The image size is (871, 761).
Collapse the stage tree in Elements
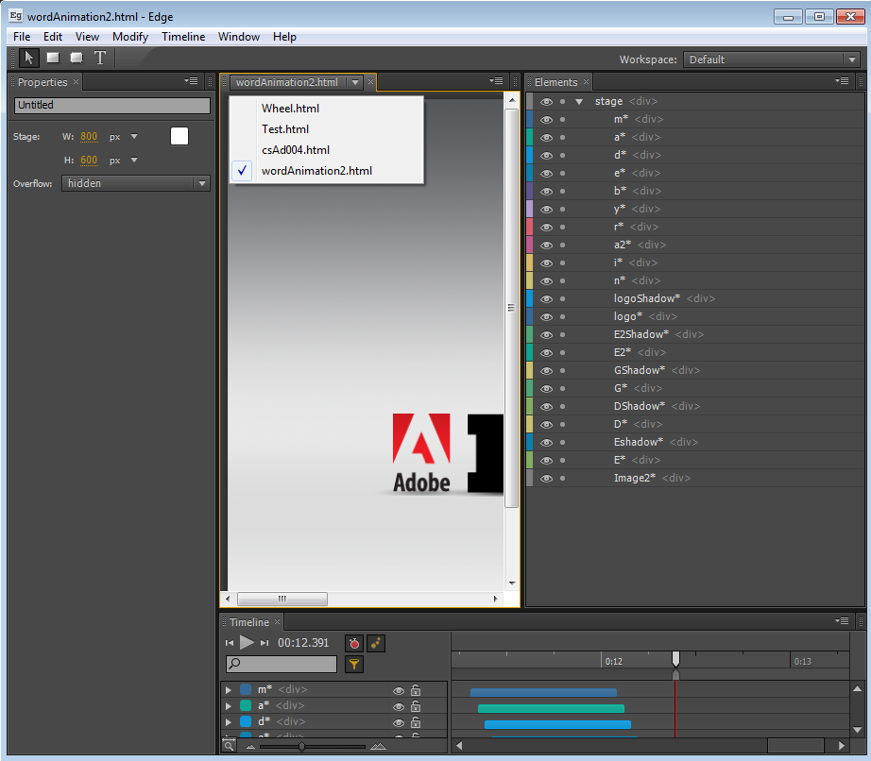point(579,102)
